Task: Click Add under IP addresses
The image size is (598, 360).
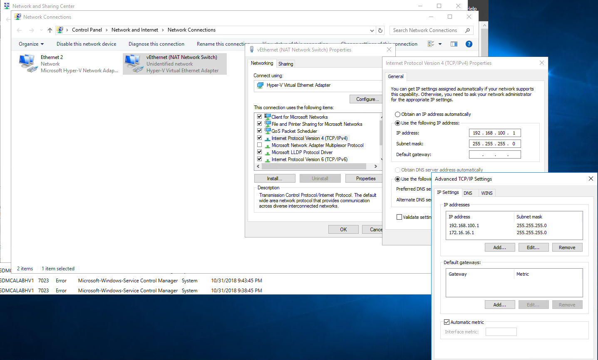Action: (x=500, y=247)
